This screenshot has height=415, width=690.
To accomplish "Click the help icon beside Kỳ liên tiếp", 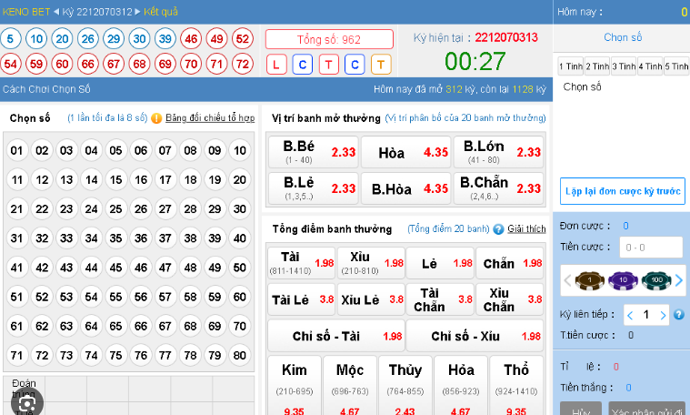I will [x=678, y=315].
